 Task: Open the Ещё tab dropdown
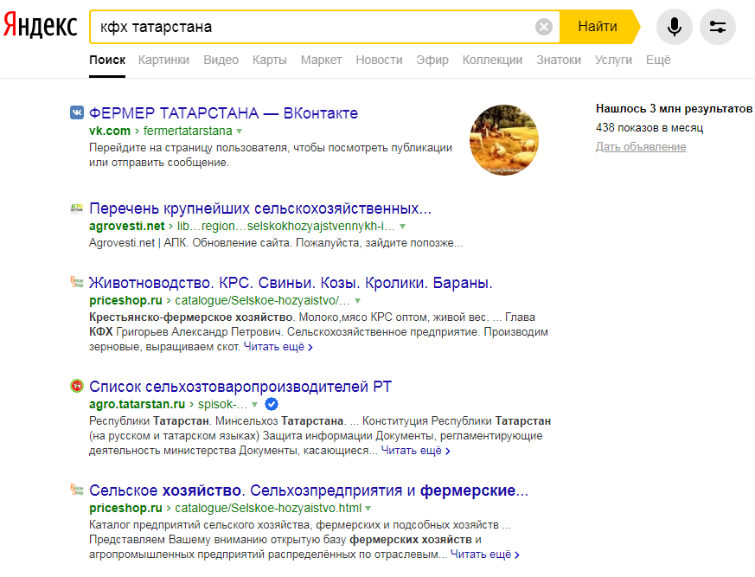click(659, 60)
